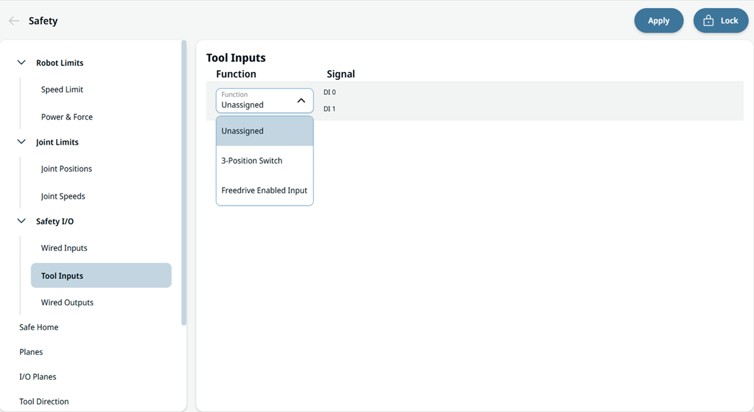Apply the safety configuration changes
The width and height of the screenshot is (754, 412).
(659, 21)
